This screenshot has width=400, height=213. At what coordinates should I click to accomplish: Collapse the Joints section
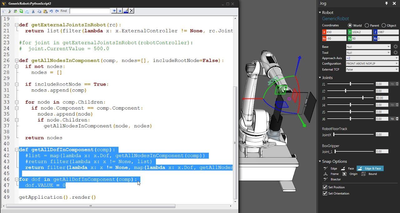(321, 78)
